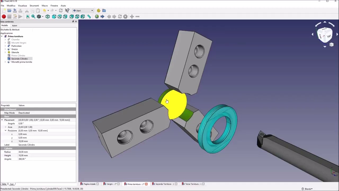Set the Right view cube icon
The image size is (339, 191).
pos(65,16)
